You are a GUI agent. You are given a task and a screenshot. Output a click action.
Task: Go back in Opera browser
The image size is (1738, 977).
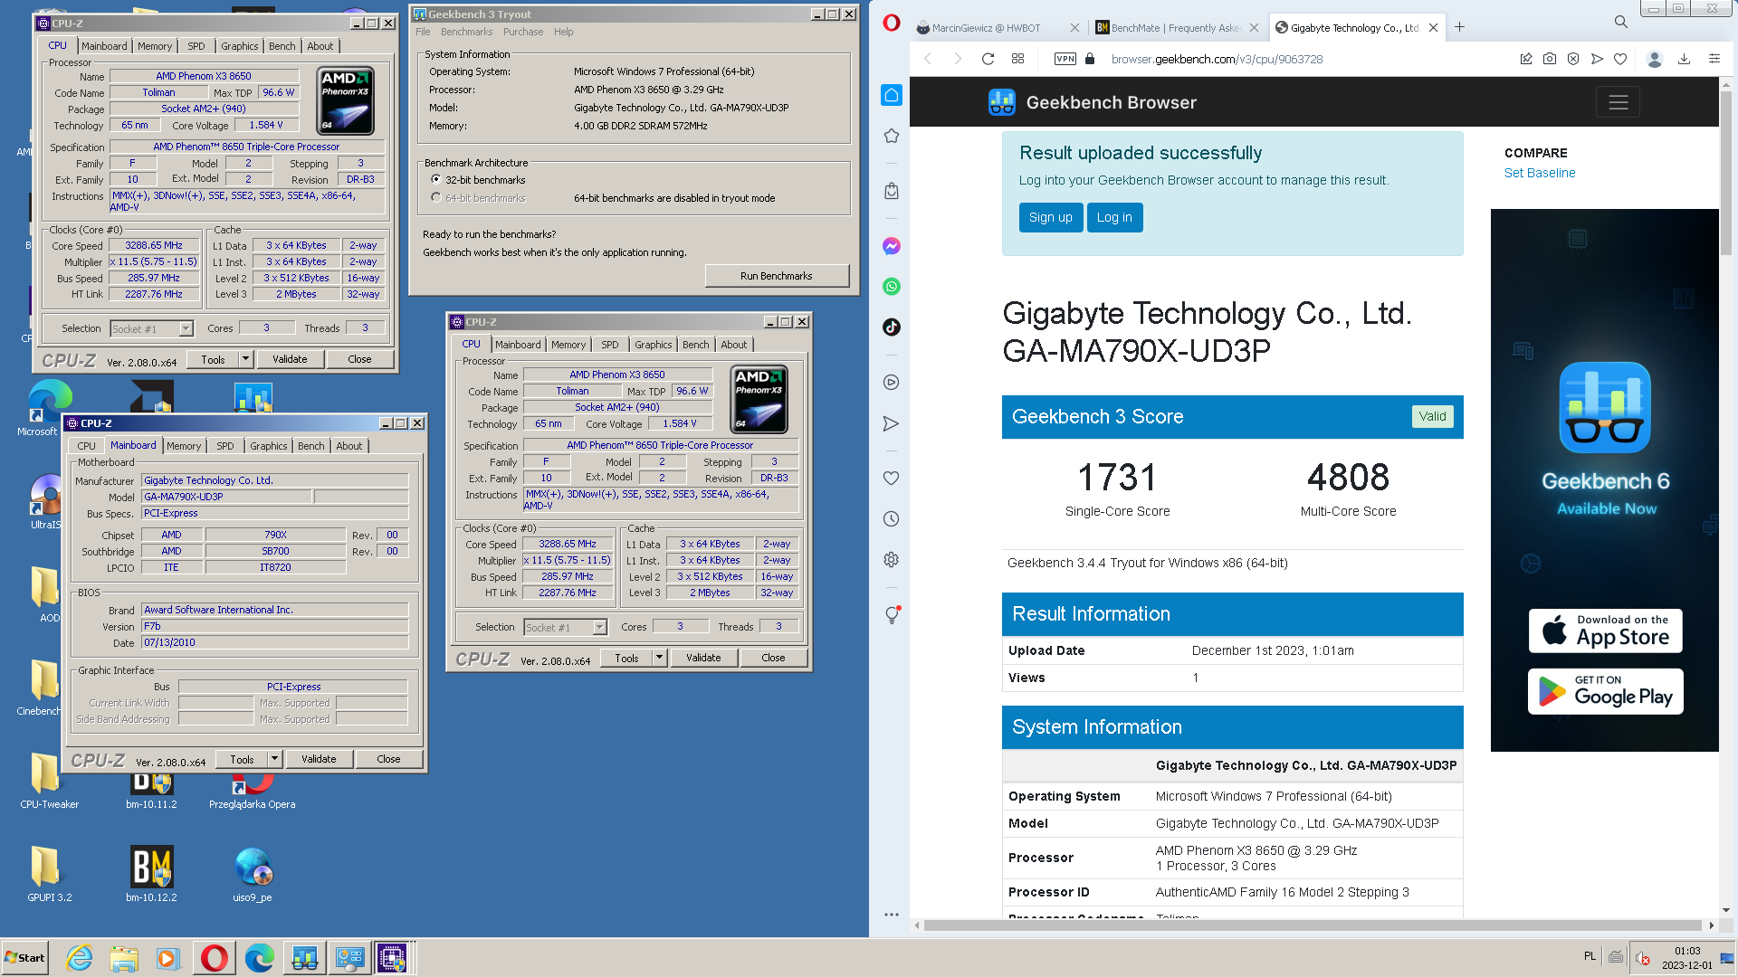point(928,59)
